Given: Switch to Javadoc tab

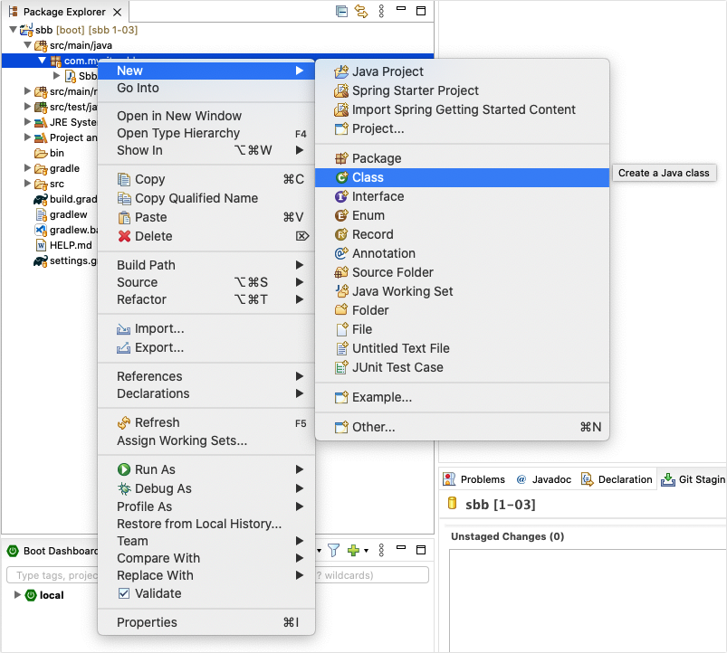Looking at the screenshot, I should (544, 479).
